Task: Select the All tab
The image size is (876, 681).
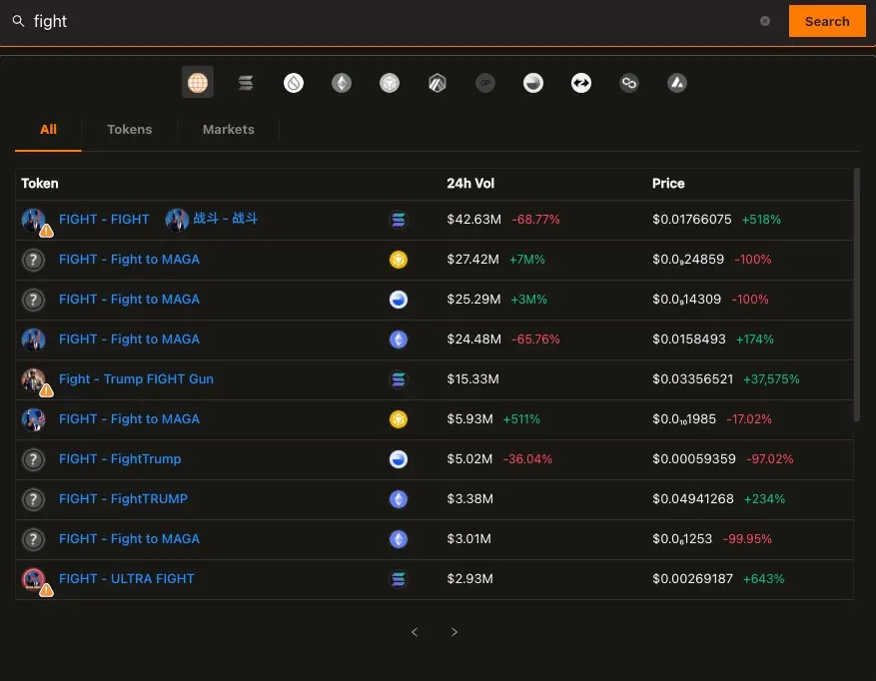Action: [48, 130]
